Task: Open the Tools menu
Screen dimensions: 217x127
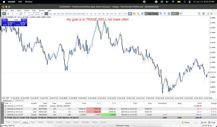Action: (34, 10)
